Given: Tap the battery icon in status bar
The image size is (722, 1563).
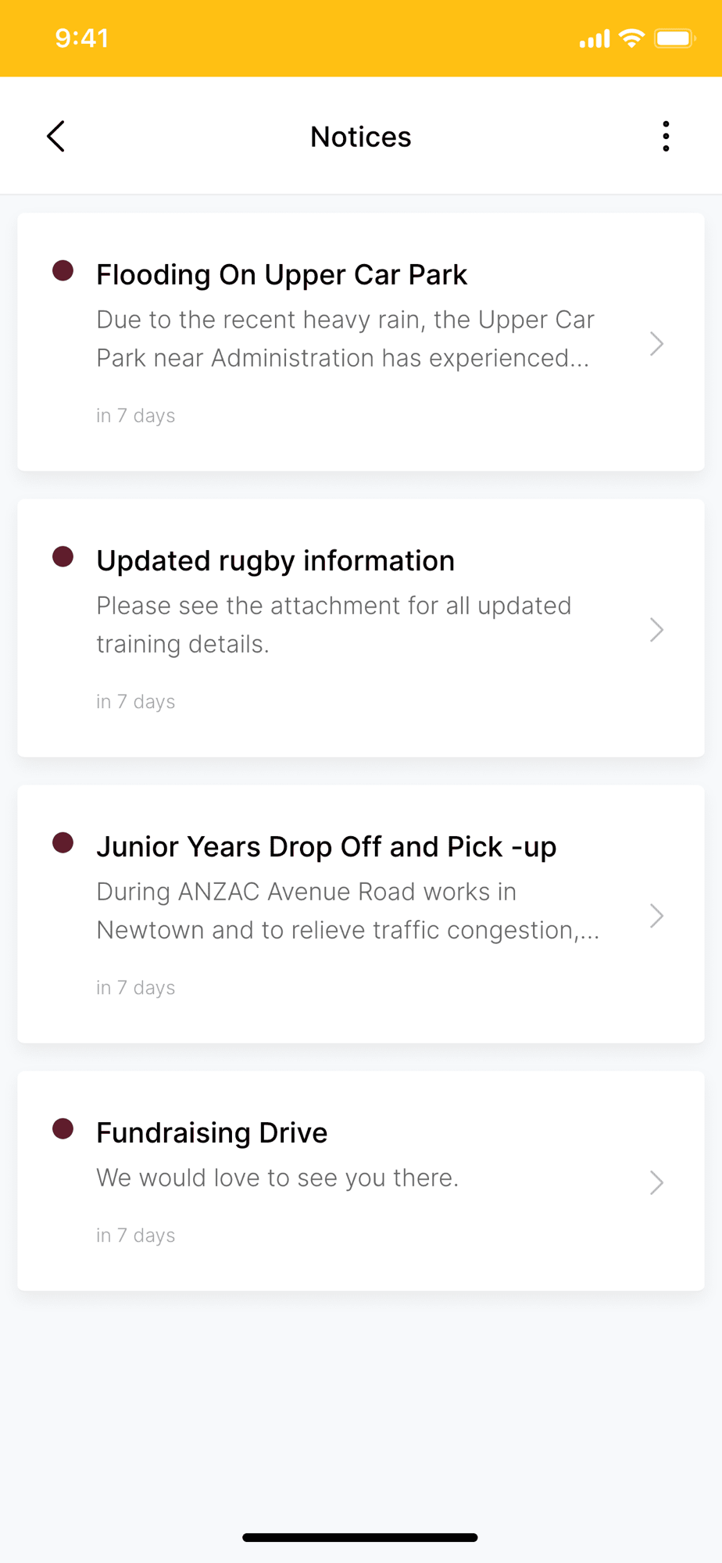Looking at the screenshot, I should point(674,38).
